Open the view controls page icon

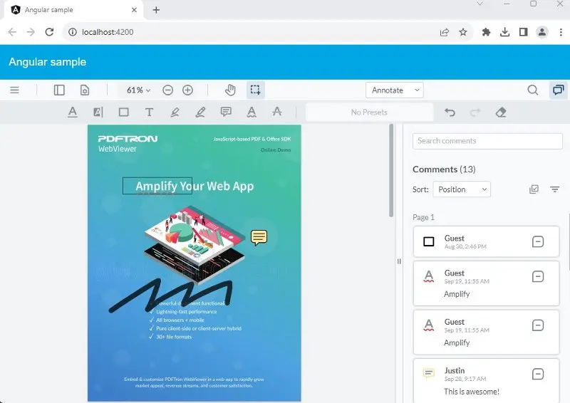pos(84,90)
